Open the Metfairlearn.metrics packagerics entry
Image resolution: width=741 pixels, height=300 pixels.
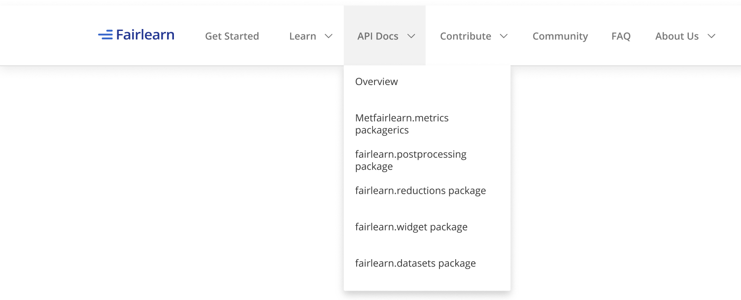click(x=402, y=124)
